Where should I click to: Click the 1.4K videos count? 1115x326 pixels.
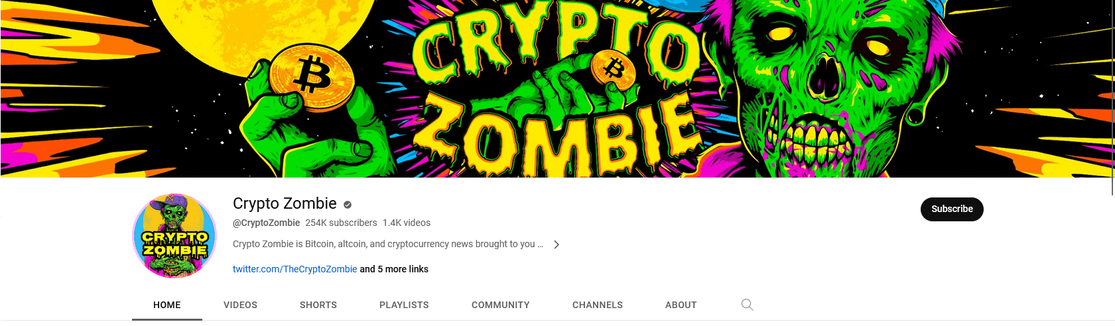click(407, 223)
